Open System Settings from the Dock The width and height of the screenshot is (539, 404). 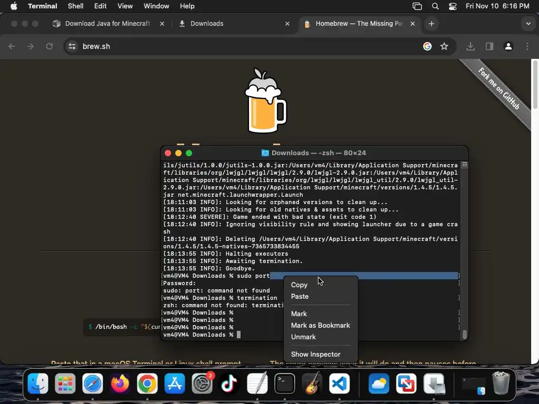point(202,383)
